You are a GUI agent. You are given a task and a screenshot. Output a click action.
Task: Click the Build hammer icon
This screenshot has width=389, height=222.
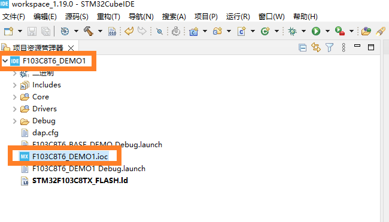tap(89, 31)
